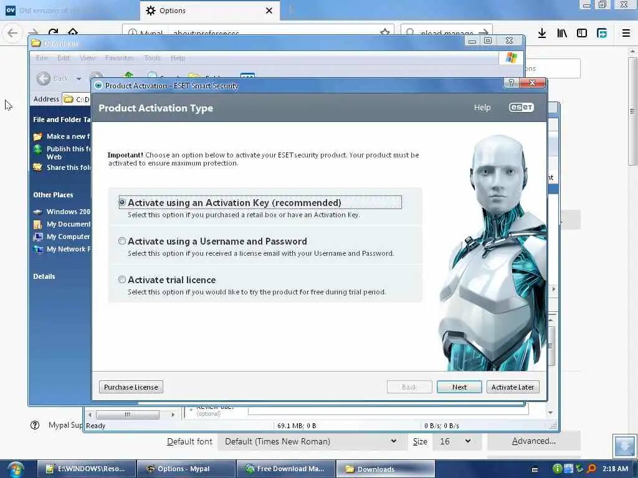Click the left arrow of horizontal scrollbar
This screenshot has height=478, width=638.
(x=90, y=415)
